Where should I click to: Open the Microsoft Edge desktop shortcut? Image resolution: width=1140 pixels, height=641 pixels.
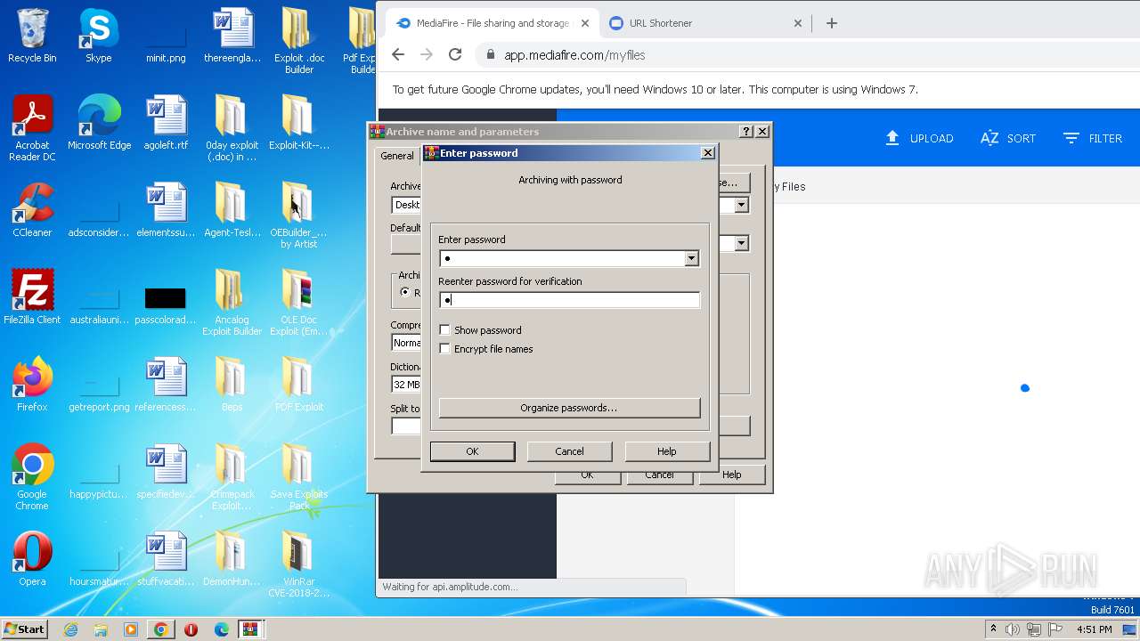tap(99, 123)
